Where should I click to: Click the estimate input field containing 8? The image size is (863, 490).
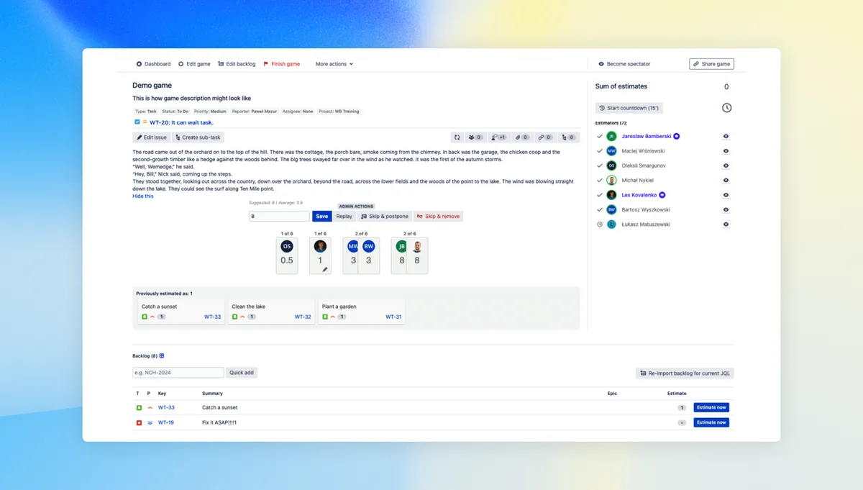coord(279,217)
